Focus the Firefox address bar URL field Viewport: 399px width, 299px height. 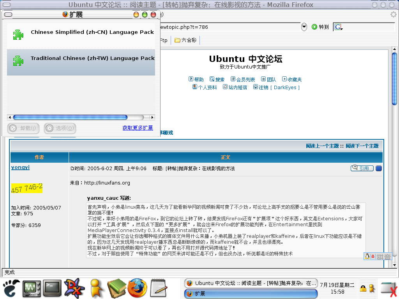pos(230,27)
